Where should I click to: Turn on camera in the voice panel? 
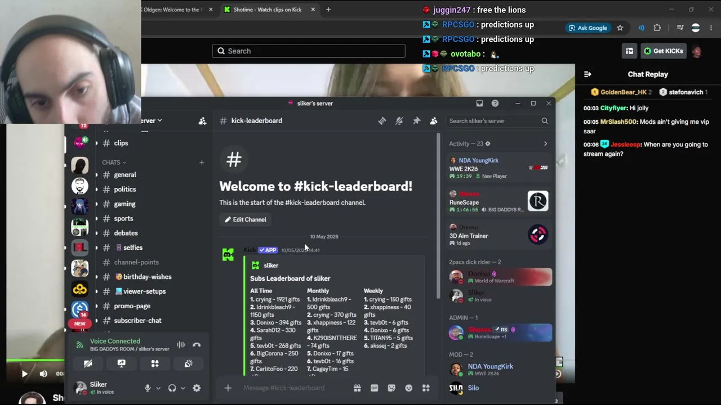[x=88, y=363]
